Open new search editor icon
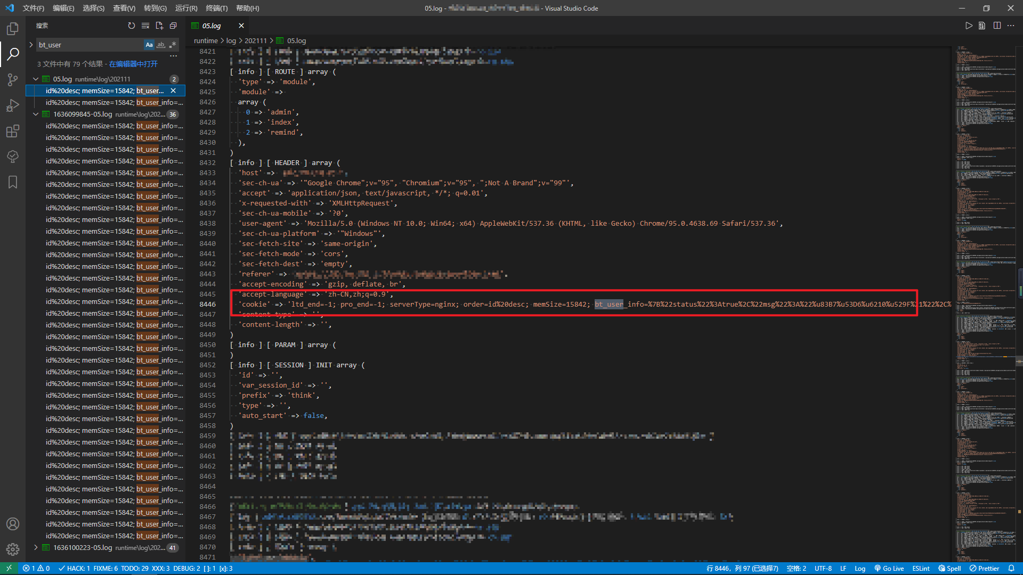This screenshot has width=1023, height=575. 159,26
